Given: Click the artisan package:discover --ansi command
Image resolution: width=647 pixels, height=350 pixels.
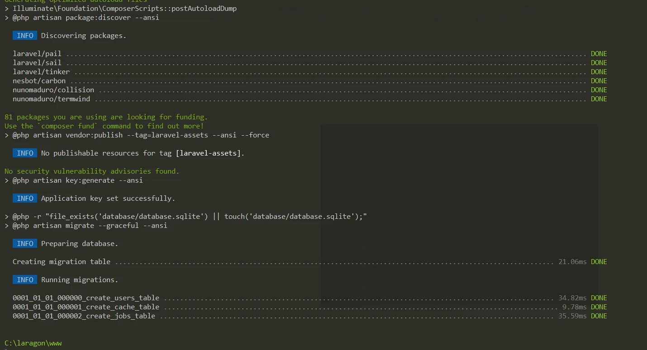Looking at the screenshot, I should point(82,18).
